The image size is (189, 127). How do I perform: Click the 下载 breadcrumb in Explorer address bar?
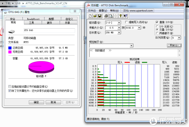click(x=8, y=3)
